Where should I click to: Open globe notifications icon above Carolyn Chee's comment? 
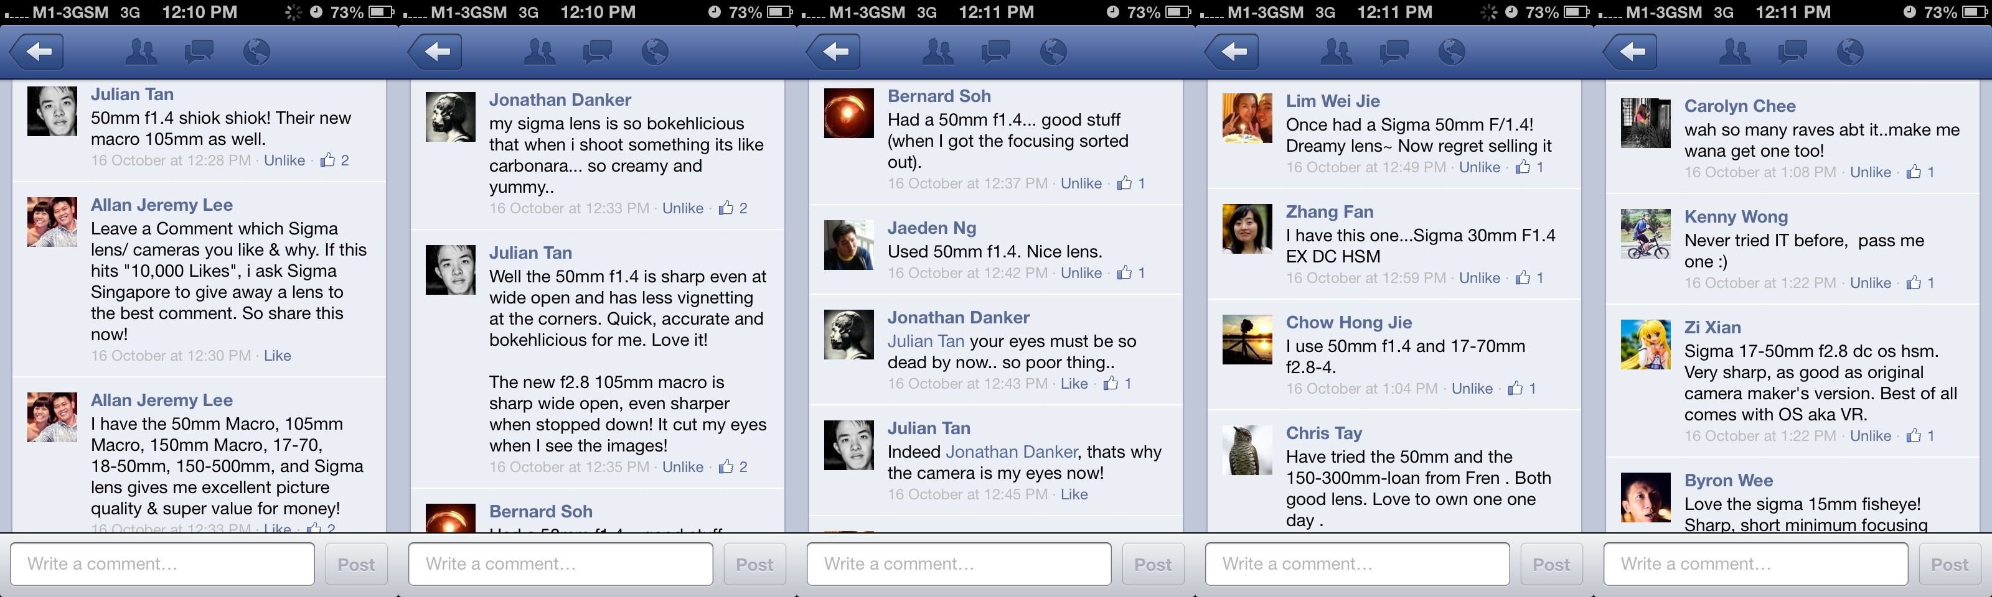(1849, 52)
